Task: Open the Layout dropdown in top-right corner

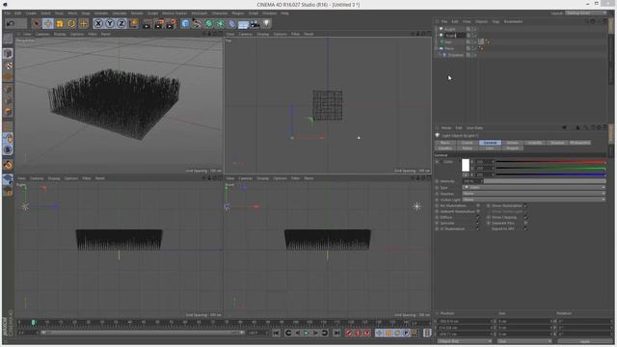Action: [x=585, y=13]
